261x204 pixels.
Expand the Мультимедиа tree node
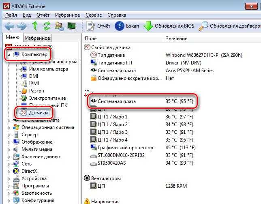9,150
